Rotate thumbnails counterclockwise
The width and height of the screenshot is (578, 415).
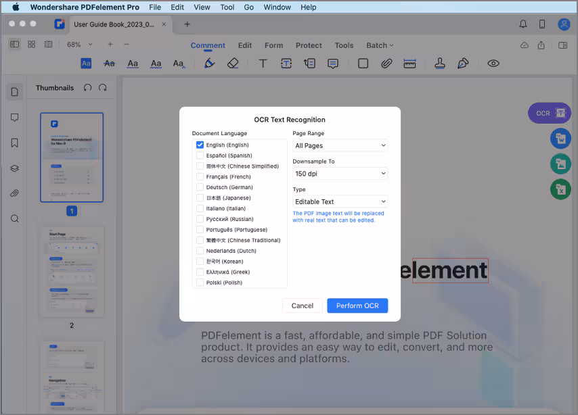click(87, 88)
